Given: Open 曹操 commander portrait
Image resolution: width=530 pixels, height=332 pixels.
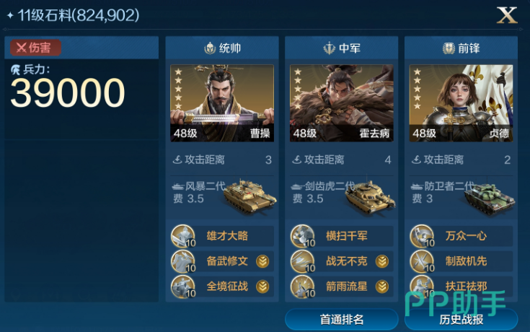Looking at the screenshot, I should (222, 103).
